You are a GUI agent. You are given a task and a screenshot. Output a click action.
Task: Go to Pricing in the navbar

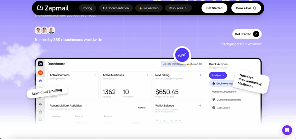(87, 8)
